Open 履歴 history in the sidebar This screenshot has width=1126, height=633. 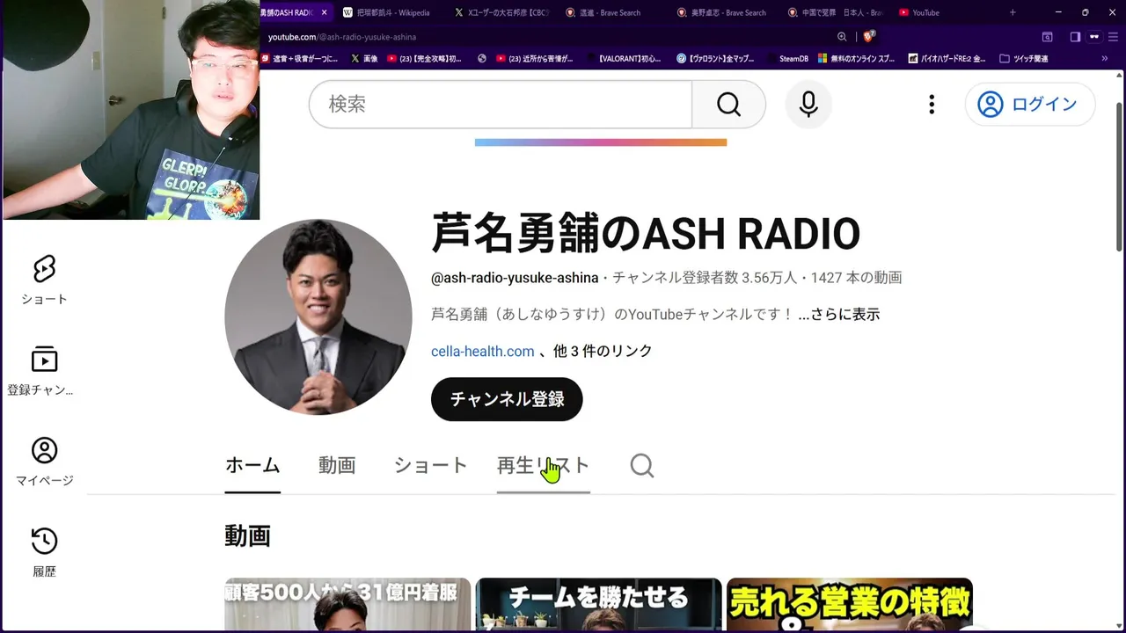click(44, 552)
